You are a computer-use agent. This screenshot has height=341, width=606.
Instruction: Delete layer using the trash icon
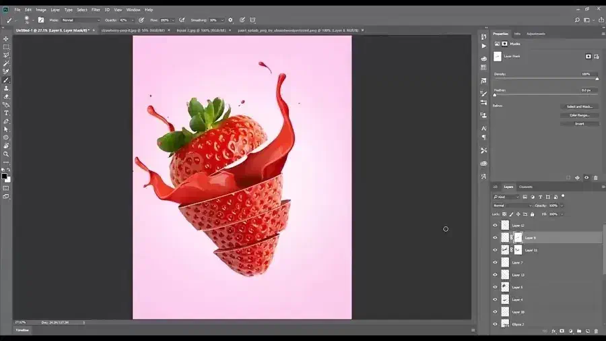pos(595,332)
